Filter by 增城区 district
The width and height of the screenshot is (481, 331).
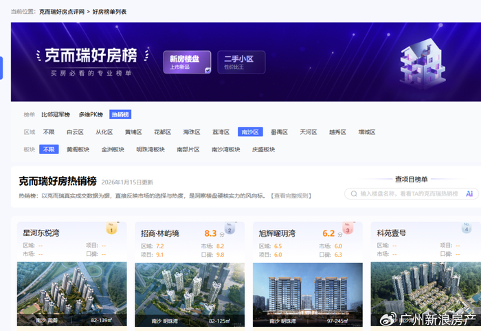(x=367, y=132)
